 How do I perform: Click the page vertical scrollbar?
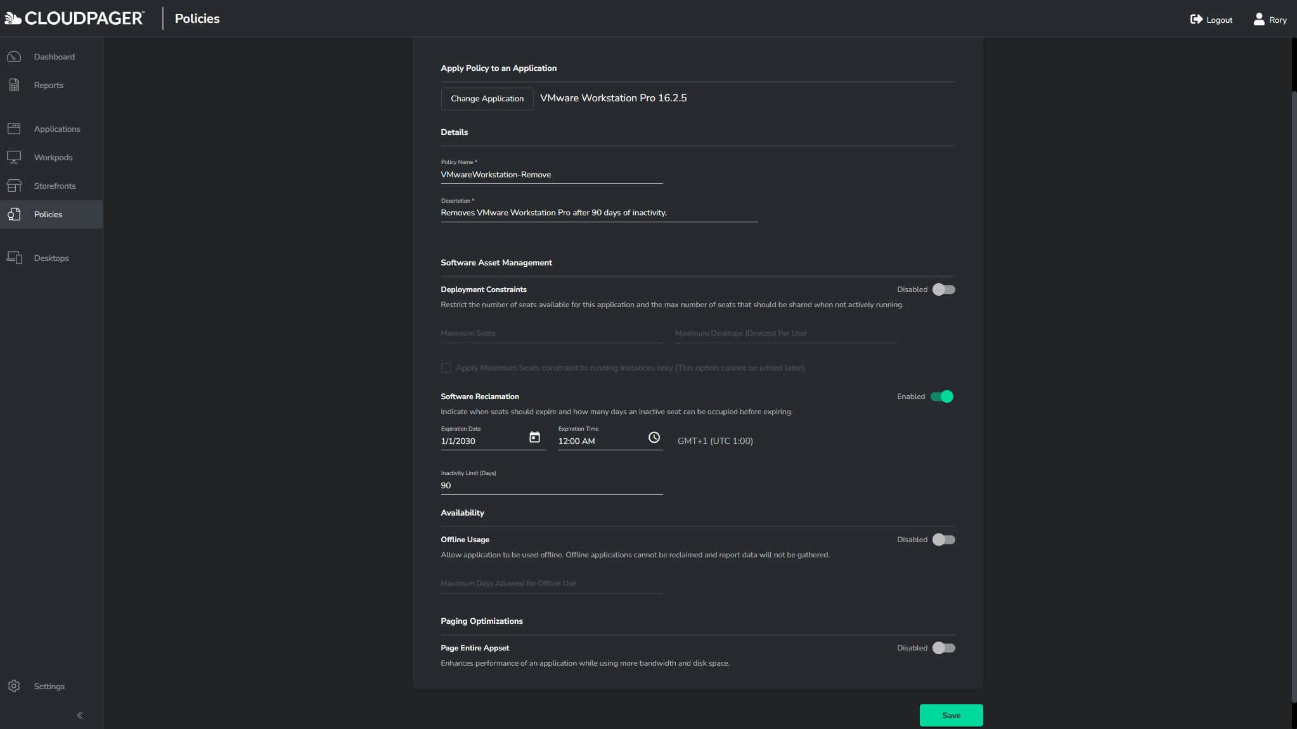[x=1294, y=396]
